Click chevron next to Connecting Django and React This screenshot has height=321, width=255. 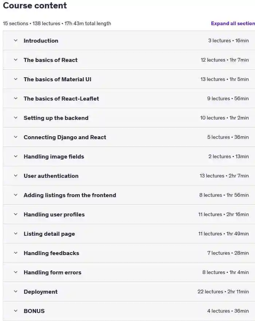point(16,137)
